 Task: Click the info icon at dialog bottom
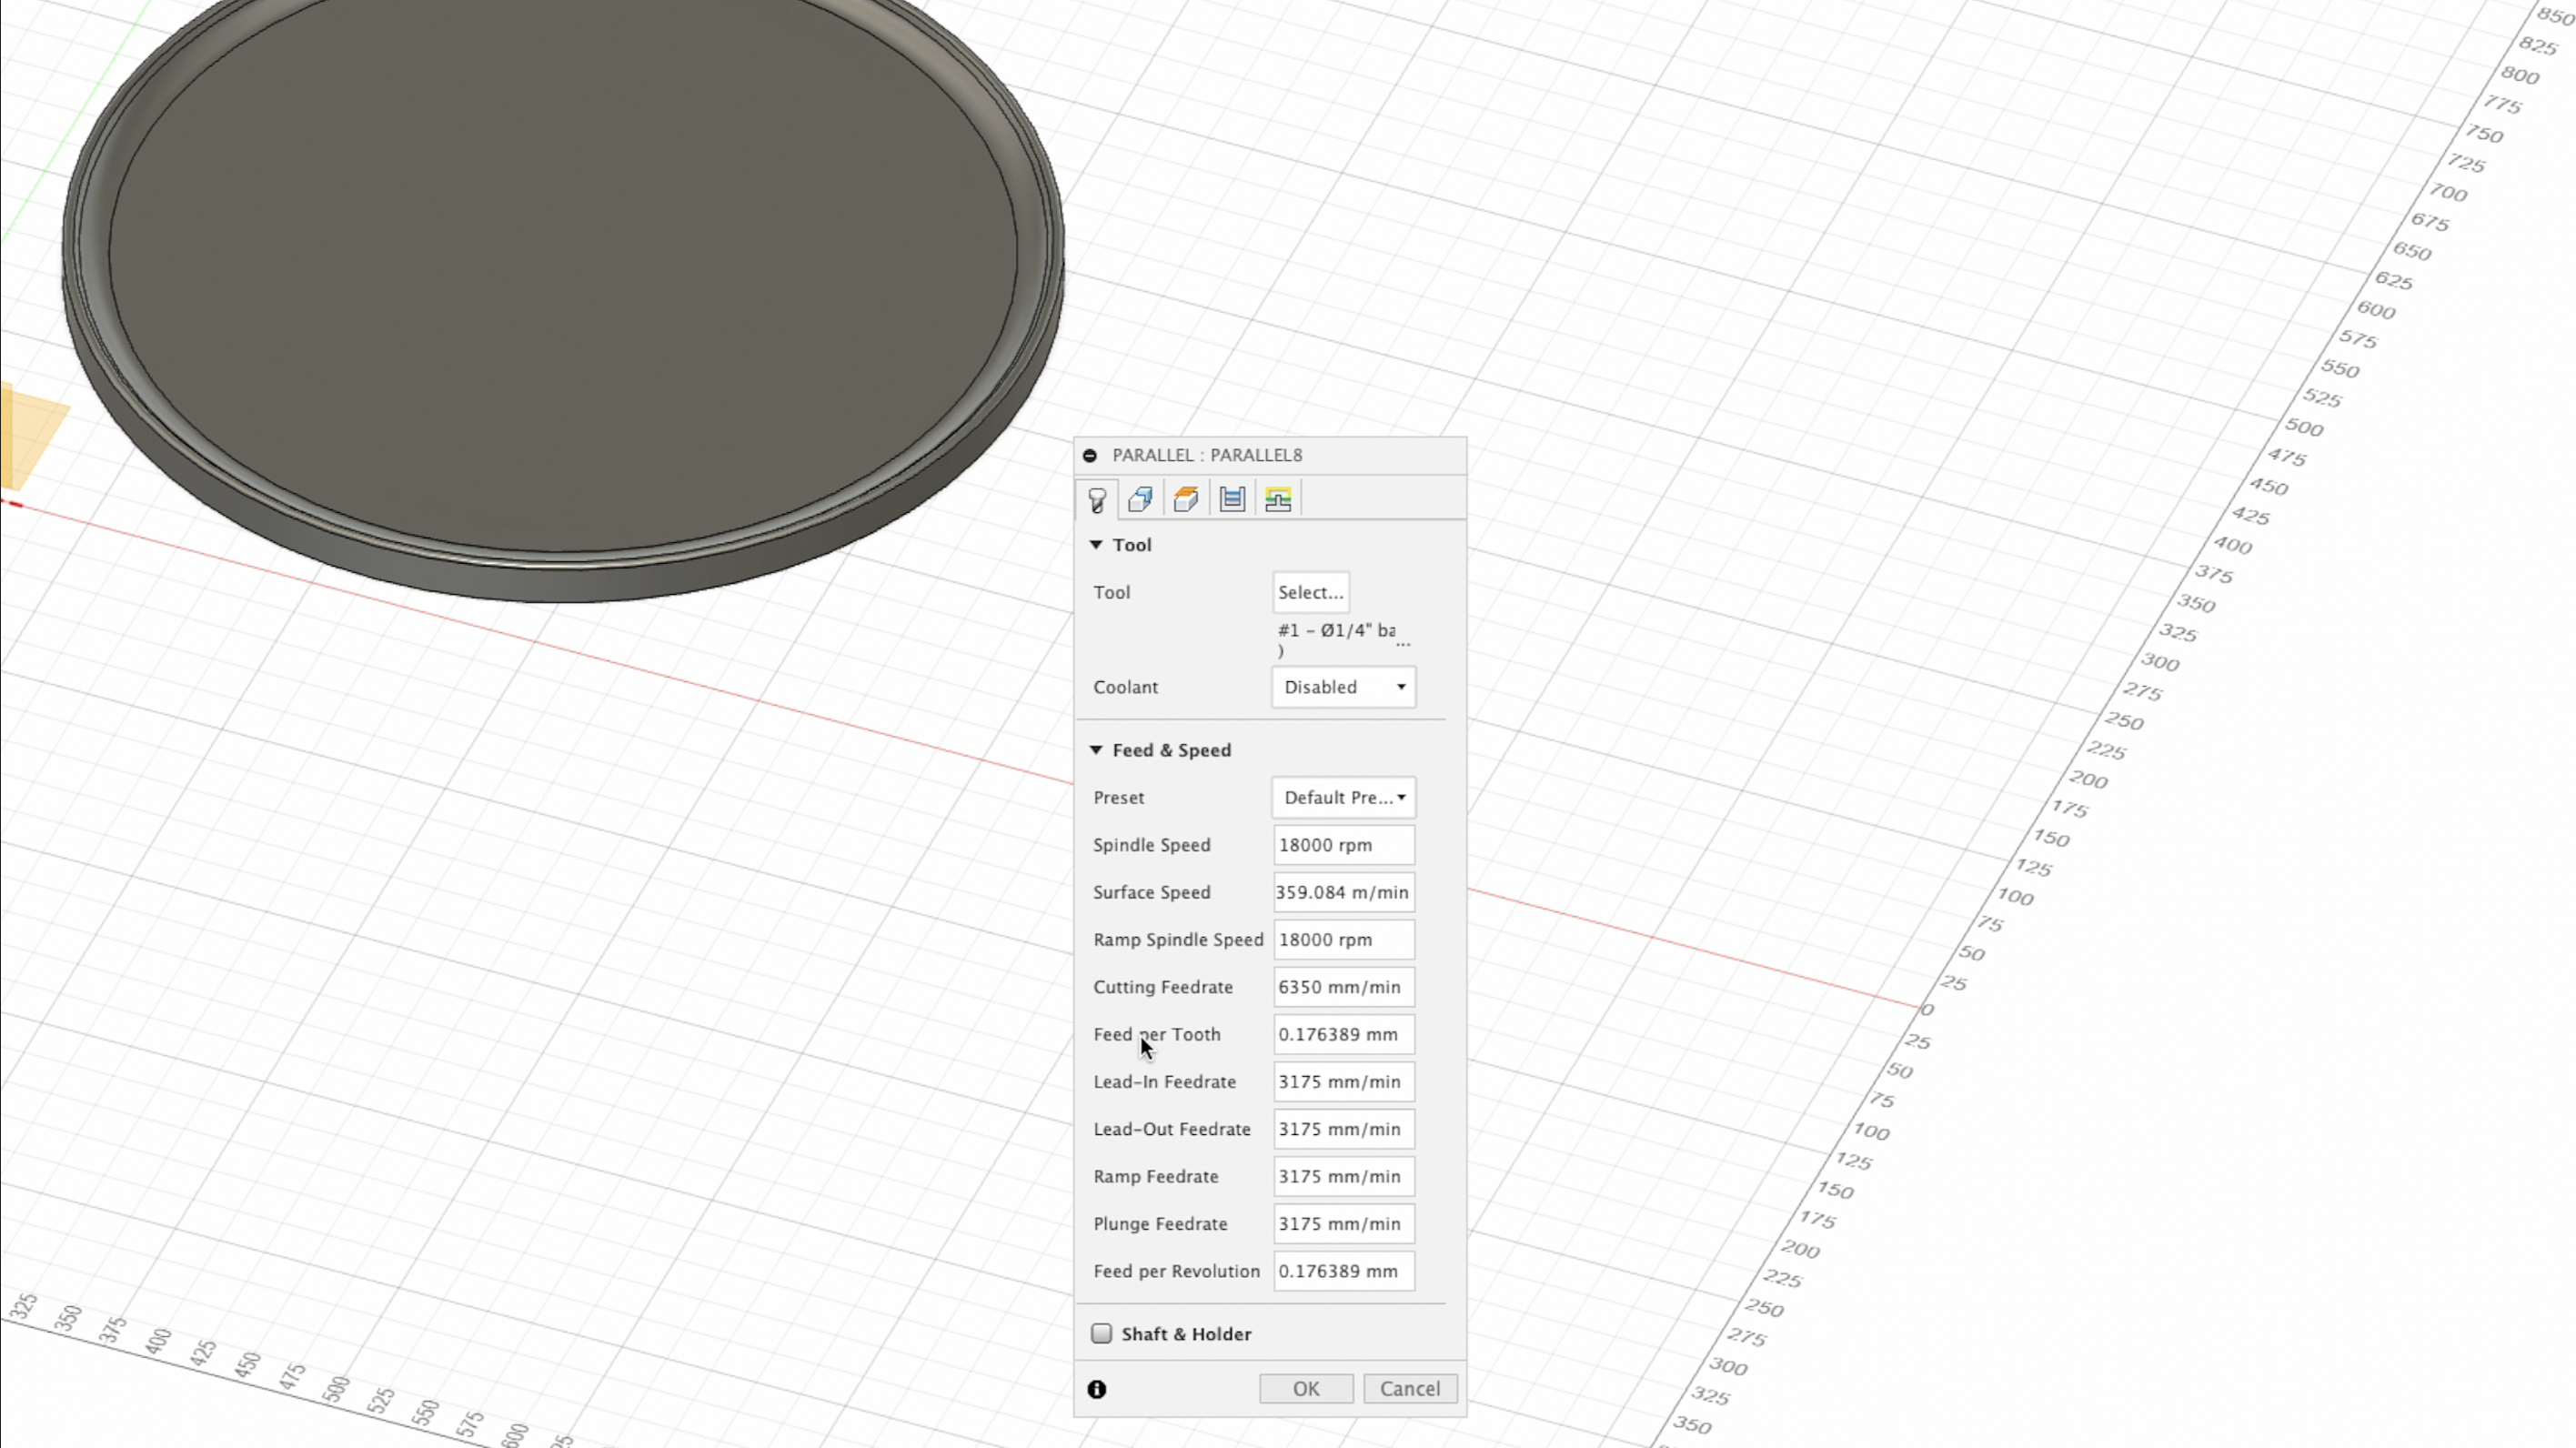(1097, 1389)
